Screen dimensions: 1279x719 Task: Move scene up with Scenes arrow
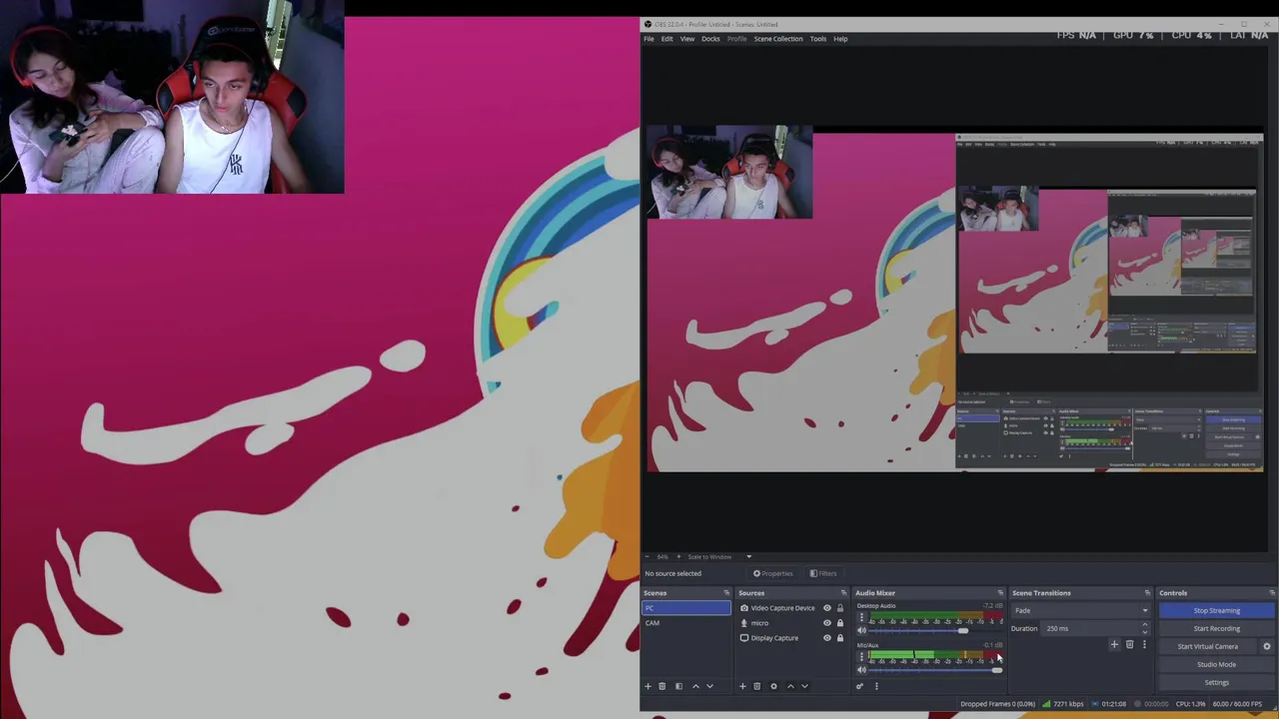pyautogui.click(x=696, y=686)
